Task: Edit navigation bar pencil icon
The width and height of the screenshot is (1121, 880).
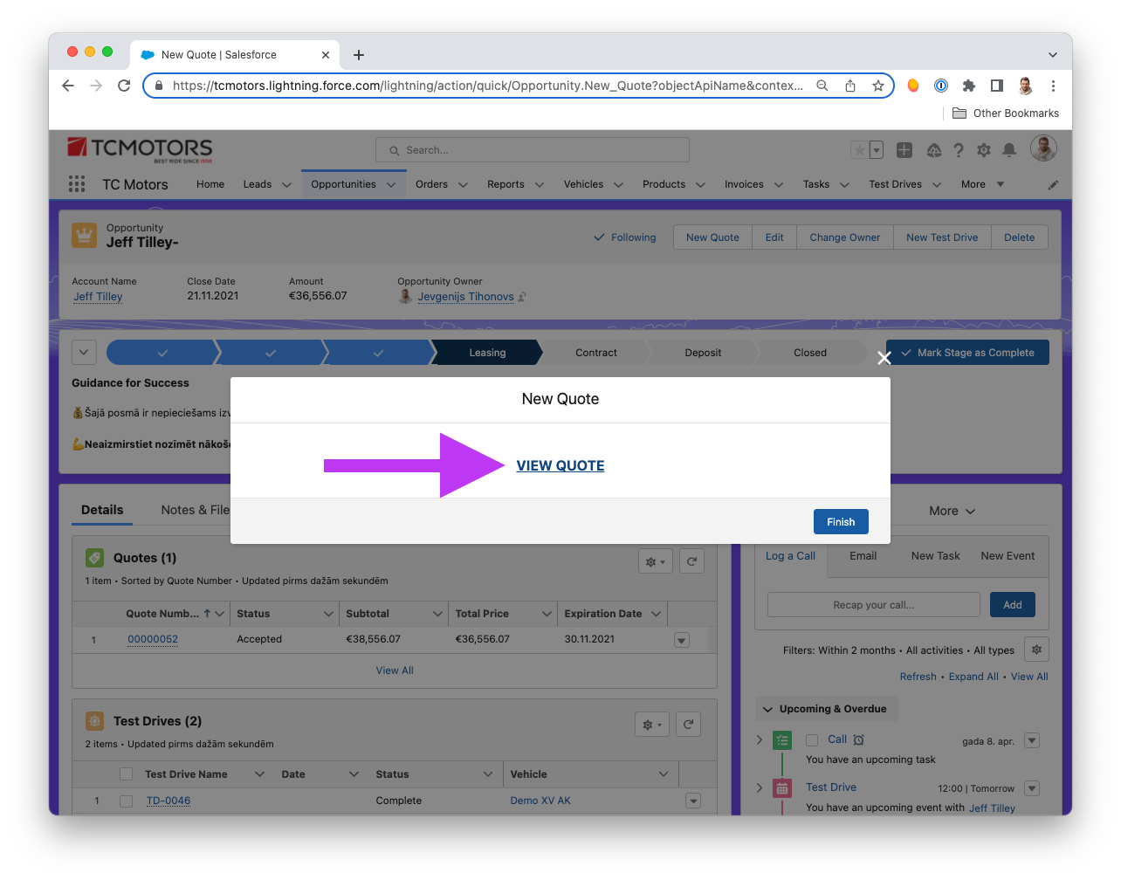Action: (1053, 185)
